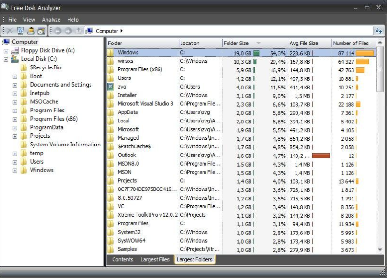
Task: Select the SysWOW64 folder row
Action: (241, 241)
